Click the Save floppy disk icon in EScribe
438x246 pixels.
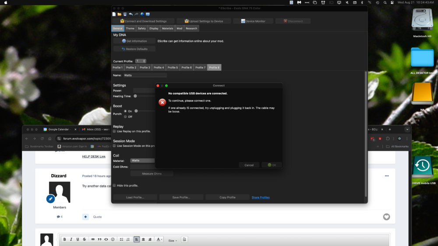[125, 14]
